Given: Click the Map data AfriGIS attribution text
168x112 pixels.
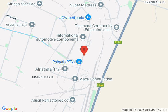Looking at the screenshot, I should click(x=144, y=110).
